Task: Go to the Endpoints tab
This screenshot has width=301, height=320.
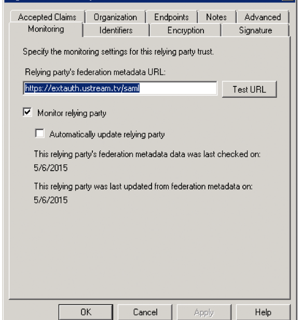Action: coord(171,17)
